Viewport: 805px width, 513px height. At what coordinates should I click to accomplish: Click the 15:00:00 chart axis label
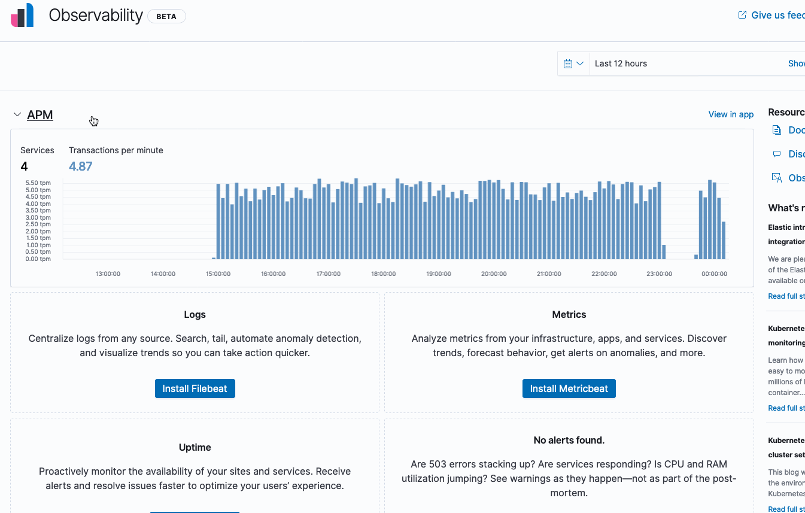tap(218, 274)
